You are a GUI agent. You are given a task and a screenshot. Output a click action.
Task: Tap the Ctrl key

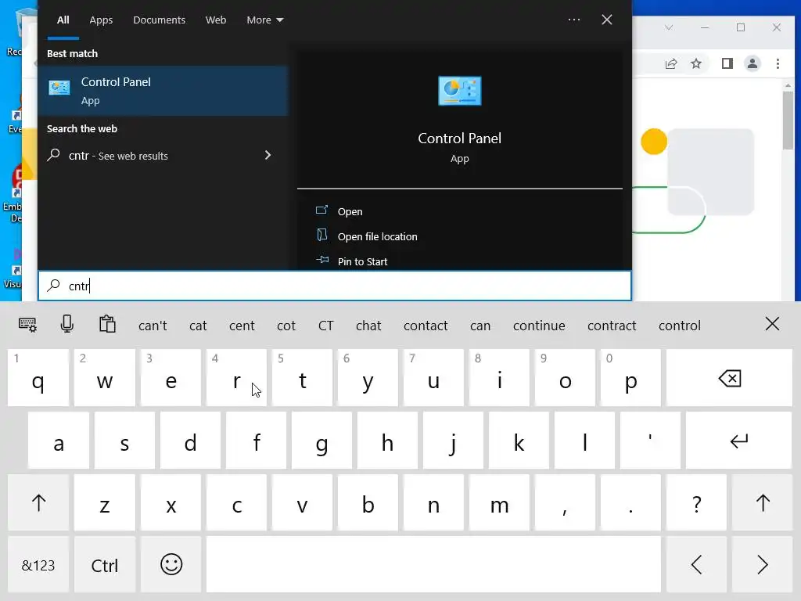(105, 565)
